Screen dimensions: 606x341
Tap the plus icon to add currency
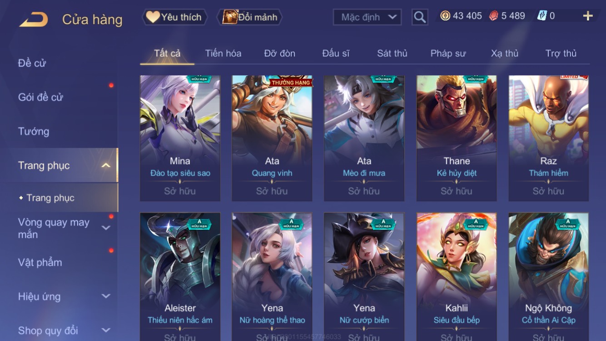click(588, 16)
